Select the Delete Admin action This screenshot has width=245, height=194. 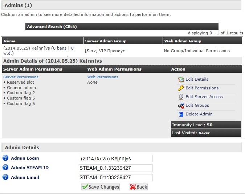[x=199, y=114]
